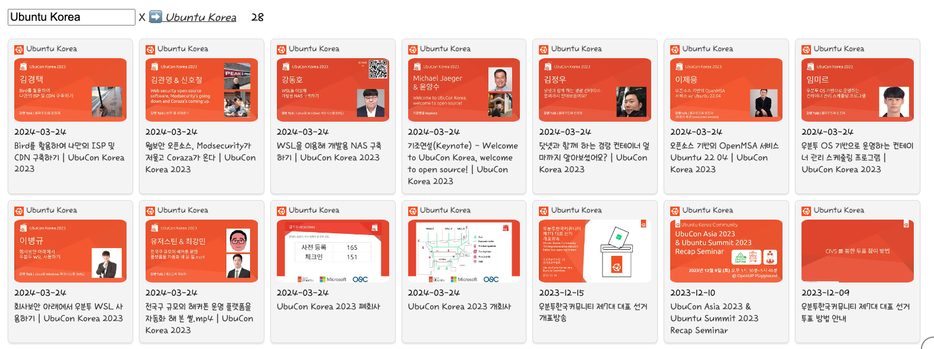
Task: Click Ubuntu Korea channel name on Keynote card
Action: point(445,49)
